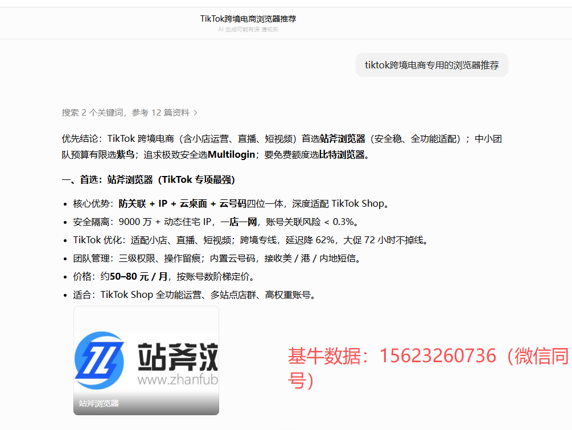Open the 站斧浏览器 image thumbnail
The width and height of the screenshot is (572, 430).
pyautogui.click(x=146, y=361)
